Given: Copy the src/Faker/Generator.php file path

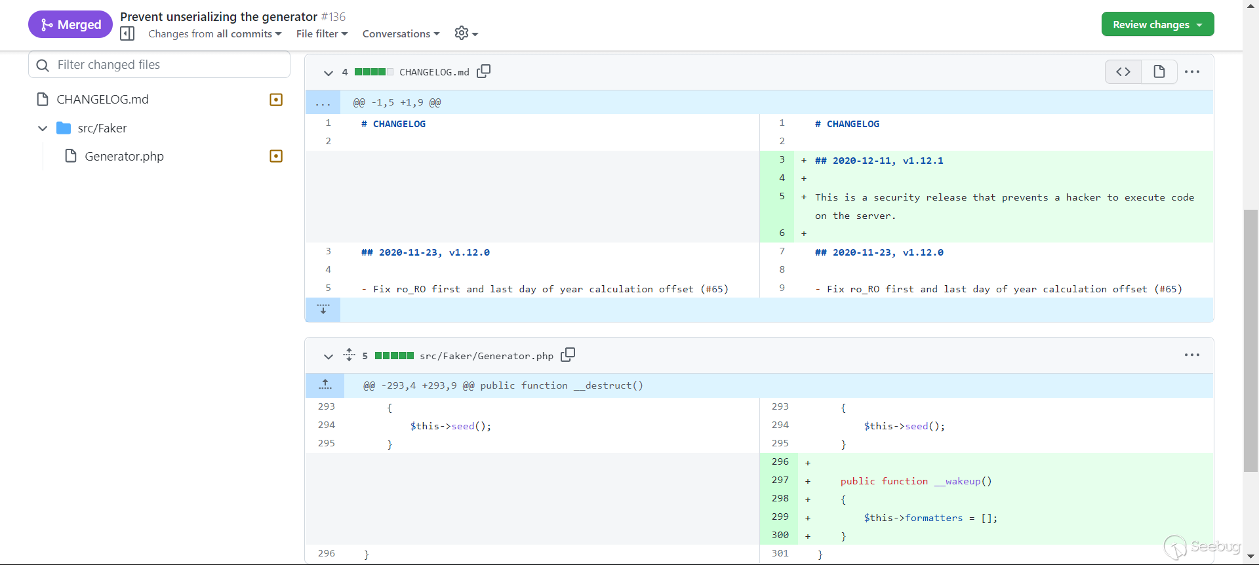Looking at the screenshot, I should (568, 355).
